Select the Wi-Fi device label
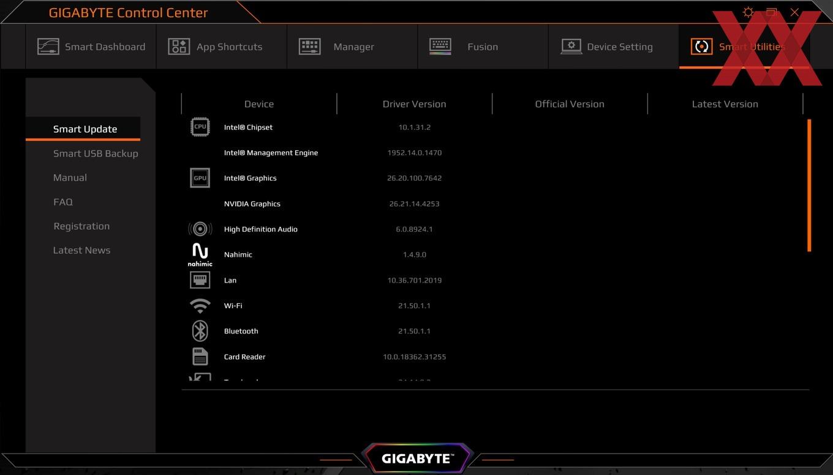The image size is (833, 475). [x=233, y=305]
